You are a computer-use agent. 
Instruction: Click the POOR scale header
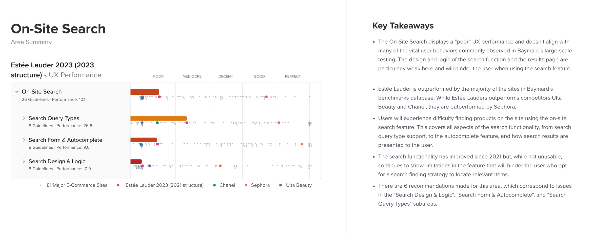159,76
